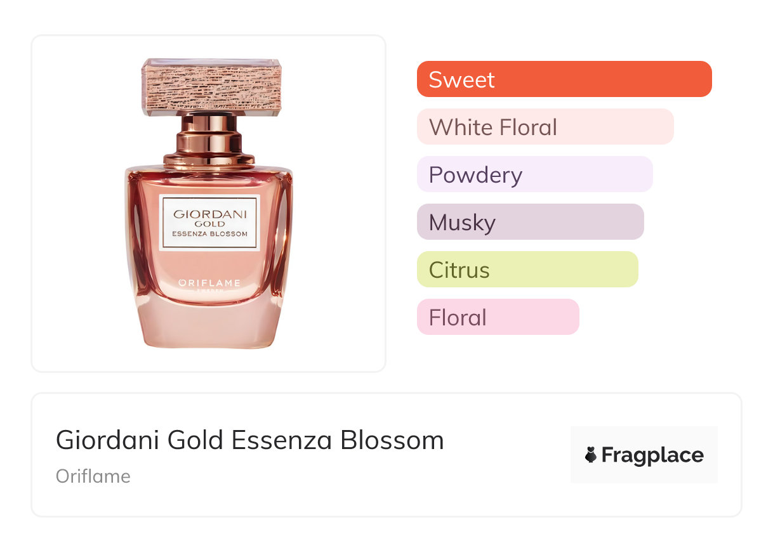Click the Fragplace flower logo icon
Screen dimensions: 773x548
point(591,455)
